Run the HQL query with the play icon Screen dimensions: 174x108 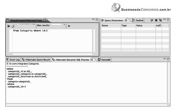(x=9, y=26)
